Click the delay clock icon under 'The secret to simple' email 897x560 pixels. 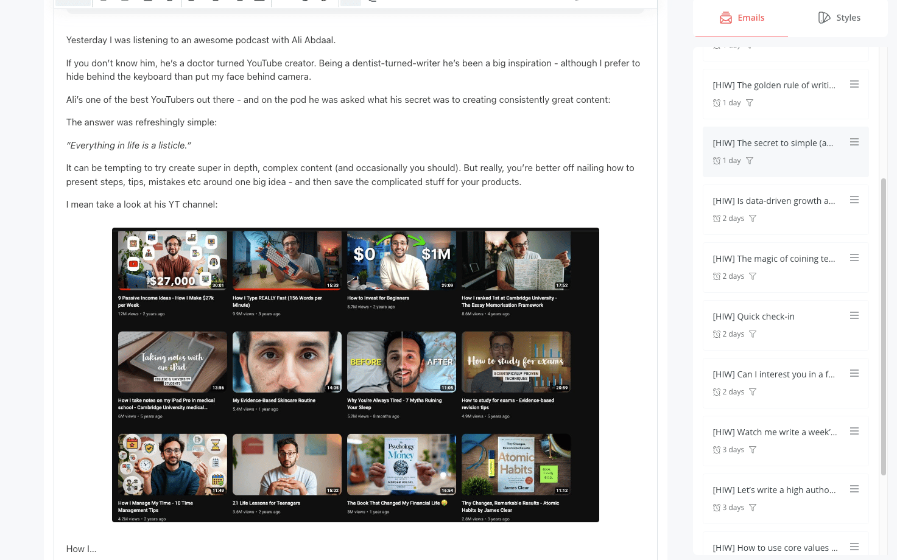pyautogui.click(x=717, y=161)
